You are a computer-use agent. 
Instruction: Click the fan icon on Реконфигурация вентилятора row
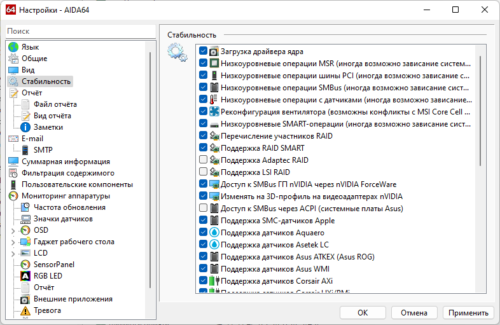[x=214, y=112]
